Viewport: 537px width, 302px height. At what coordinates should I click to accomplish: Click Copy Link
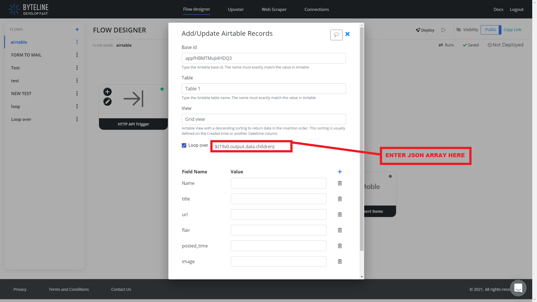pyautogui.click(x=512, y=30)
